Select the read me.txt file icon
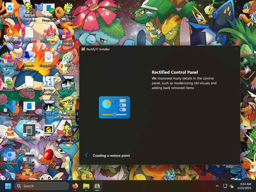Viewport: 256px width, 192px height. pos(29,34)
